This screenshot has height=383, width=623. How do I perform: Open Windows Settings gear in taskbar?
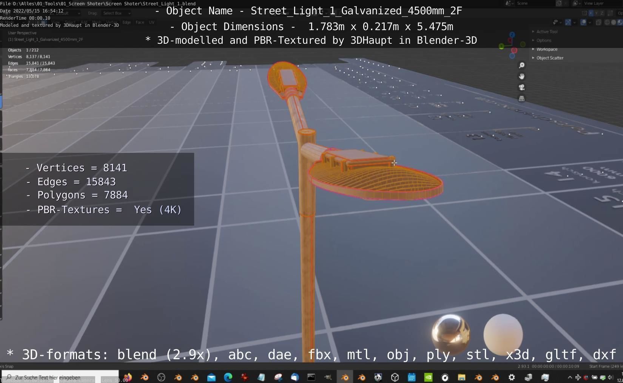coord(512,377)
